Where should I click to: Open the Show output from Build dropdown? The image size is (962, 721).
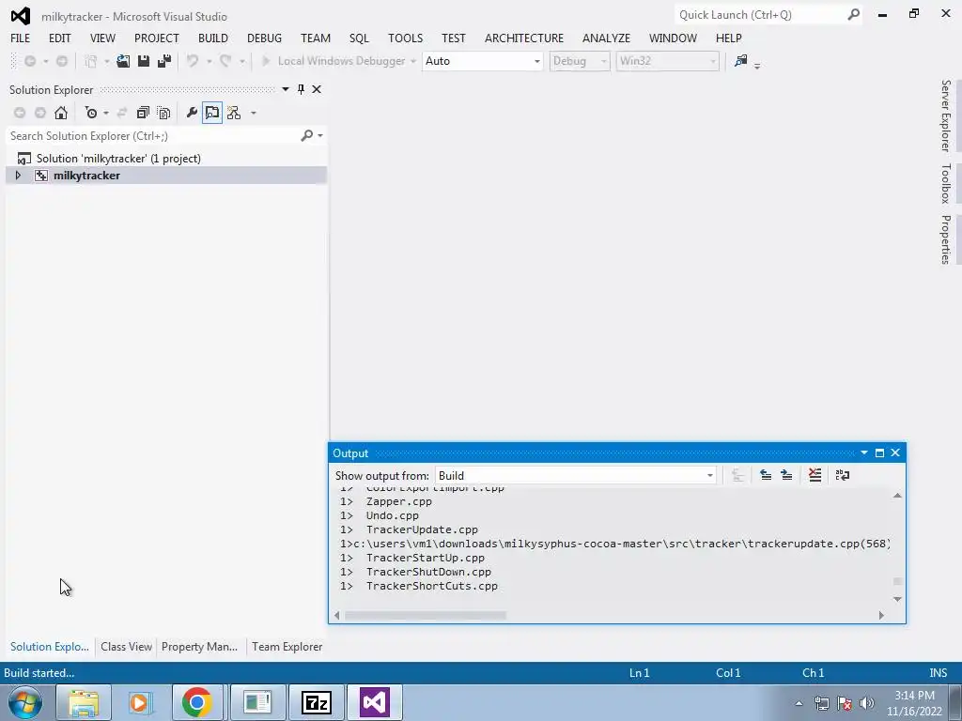coord(710,476)
